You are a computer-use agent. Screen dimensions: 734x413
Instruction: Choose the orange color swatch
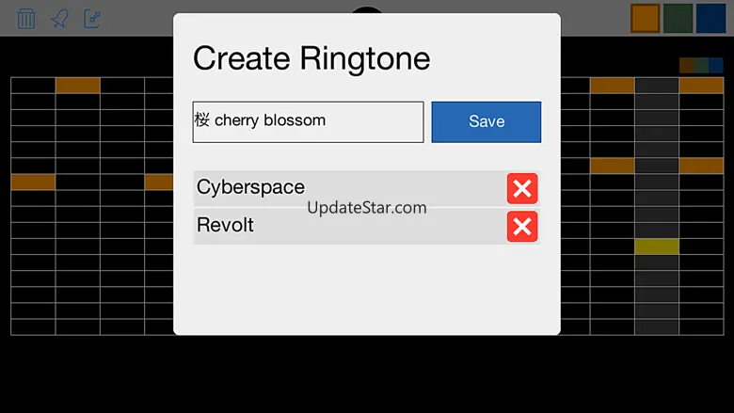click(645, 18)
